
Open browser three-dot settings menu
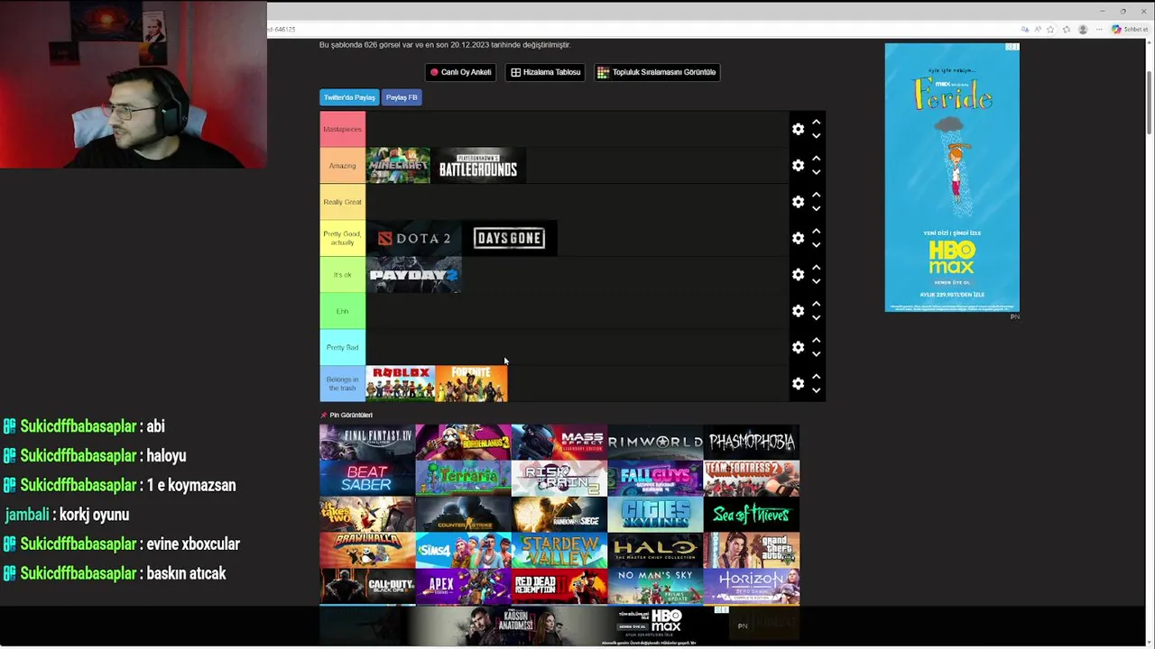1099,29
